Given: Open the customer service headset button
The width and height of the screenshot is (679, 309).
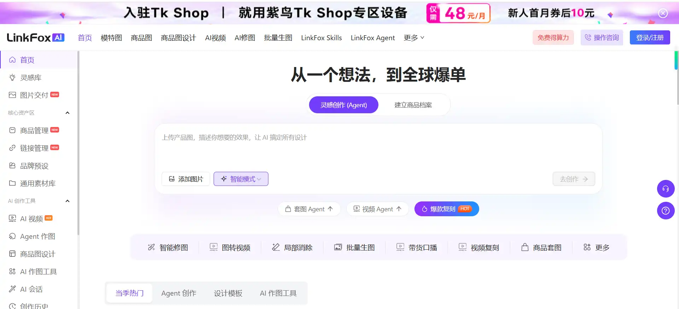Looking at the screenshot, I should tap(666, 189).
